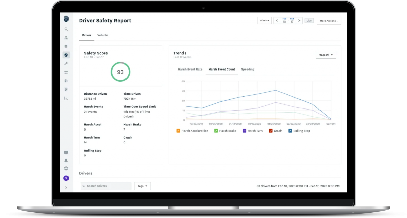Image resolution: width=407 pixels, height=218 pixels.
Task: Open the Week period dropdown
Action: pyautogui.click(x=265, y=21)
